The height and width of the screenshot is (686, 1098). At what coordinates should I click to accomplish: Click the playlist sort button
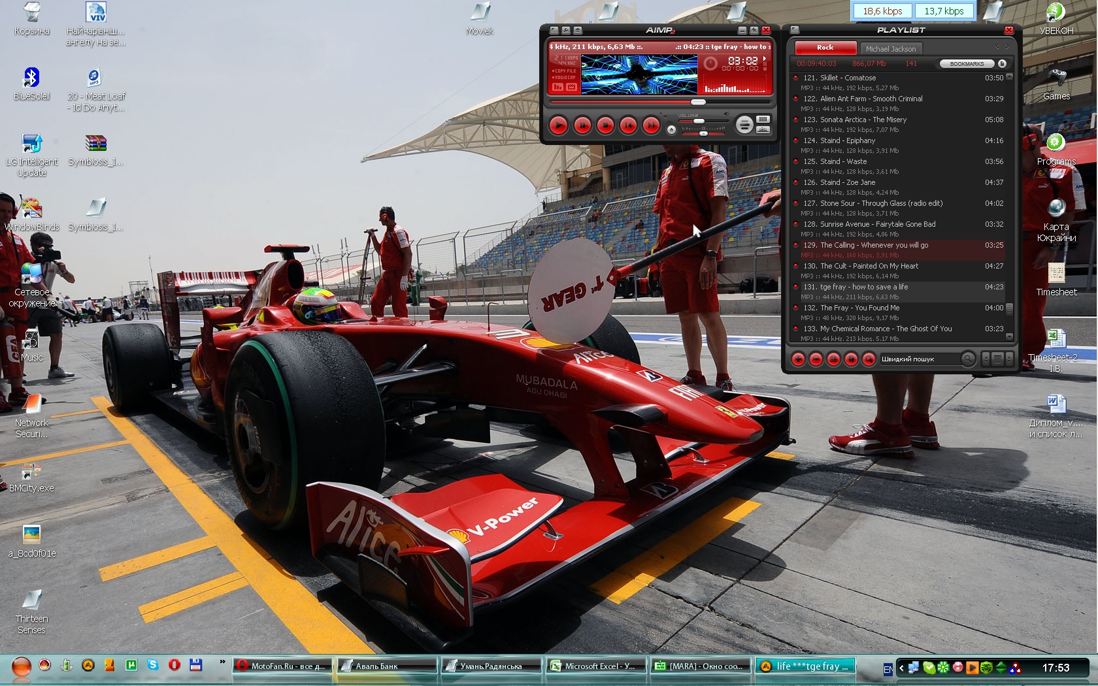pyautogui.click(x=851, y=359)
